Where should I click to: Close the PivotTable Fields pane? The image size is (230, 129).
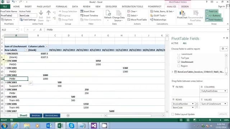(x=227, y=38)
